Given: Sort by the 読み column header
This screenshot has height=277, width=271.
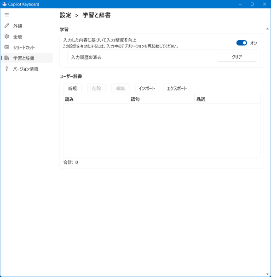Looking at the screenshot, I should tap(96, 99).
